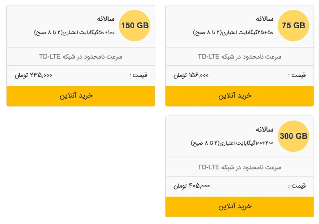Select the سالانه title of the 300 GB card
This screenshot has height=224, width=319.
coord(264,129)
